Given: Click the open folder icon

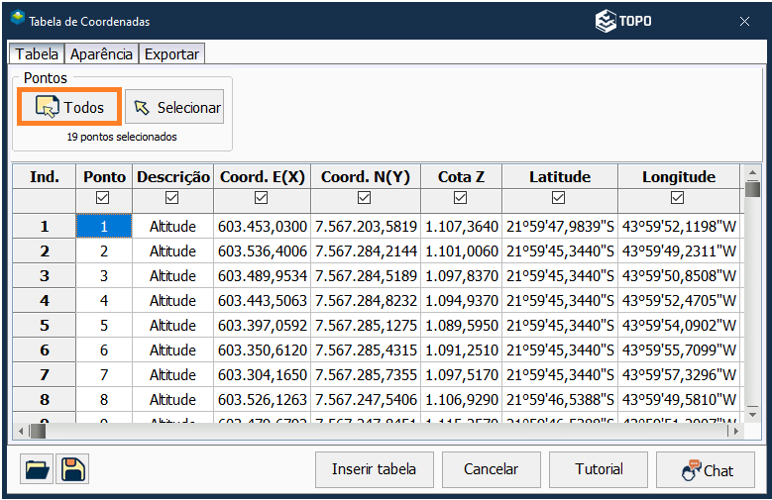Looking at the screenshot, I should click(x=36, y=469).
